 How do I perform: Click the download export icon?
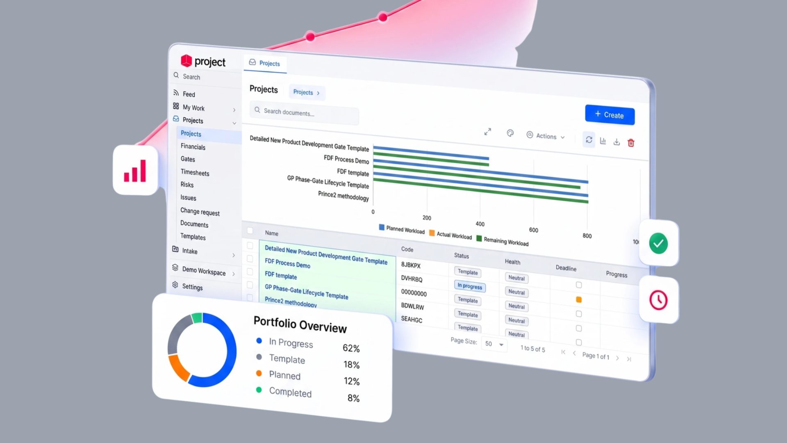pyautogui.click(x=616, y=142)
